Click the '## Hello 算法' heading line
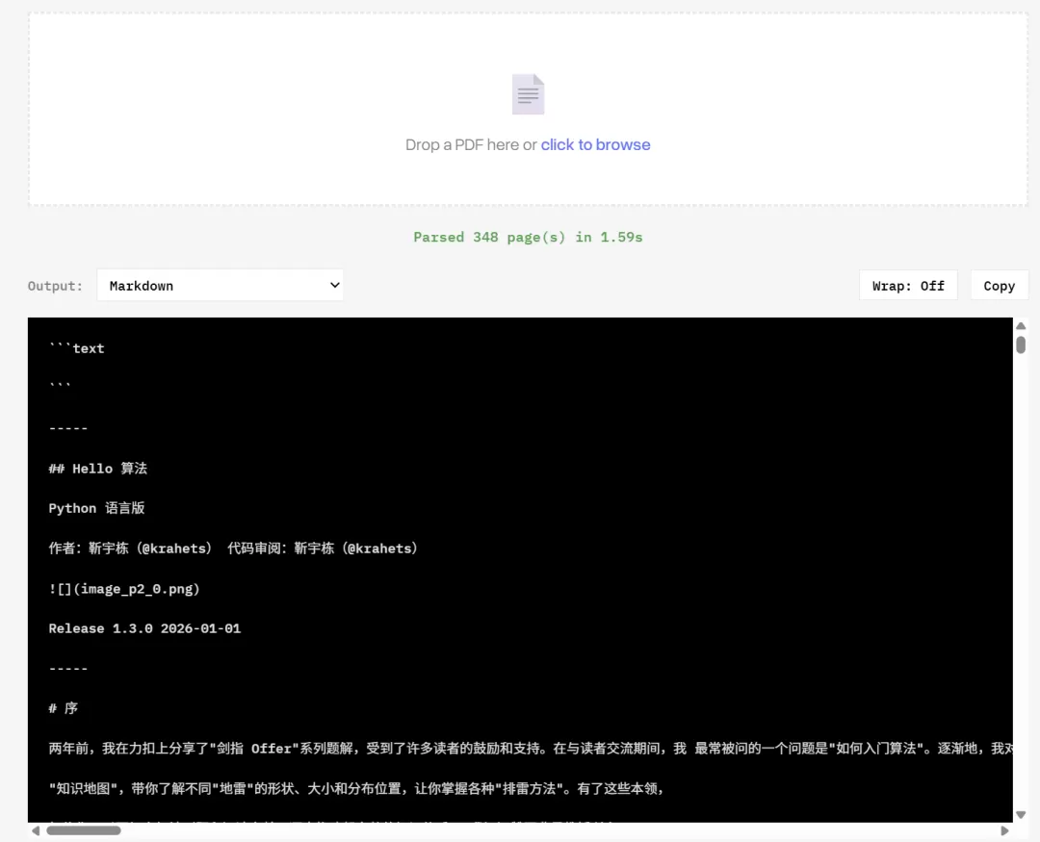Screen dimensions: 1040x842 click(x=98, y=469)
